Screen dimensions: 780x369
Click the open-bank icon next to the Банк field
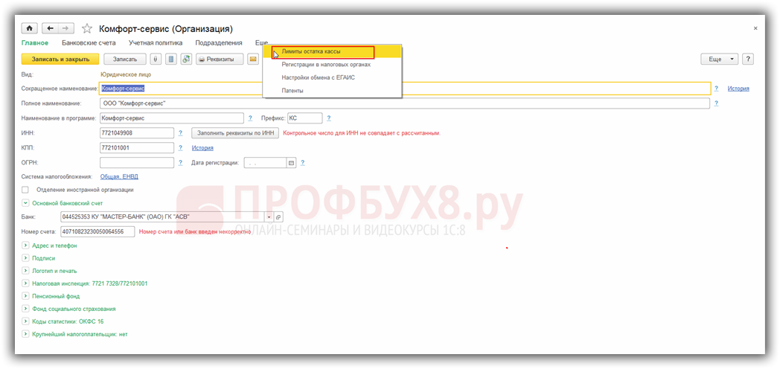coord(279,216)
